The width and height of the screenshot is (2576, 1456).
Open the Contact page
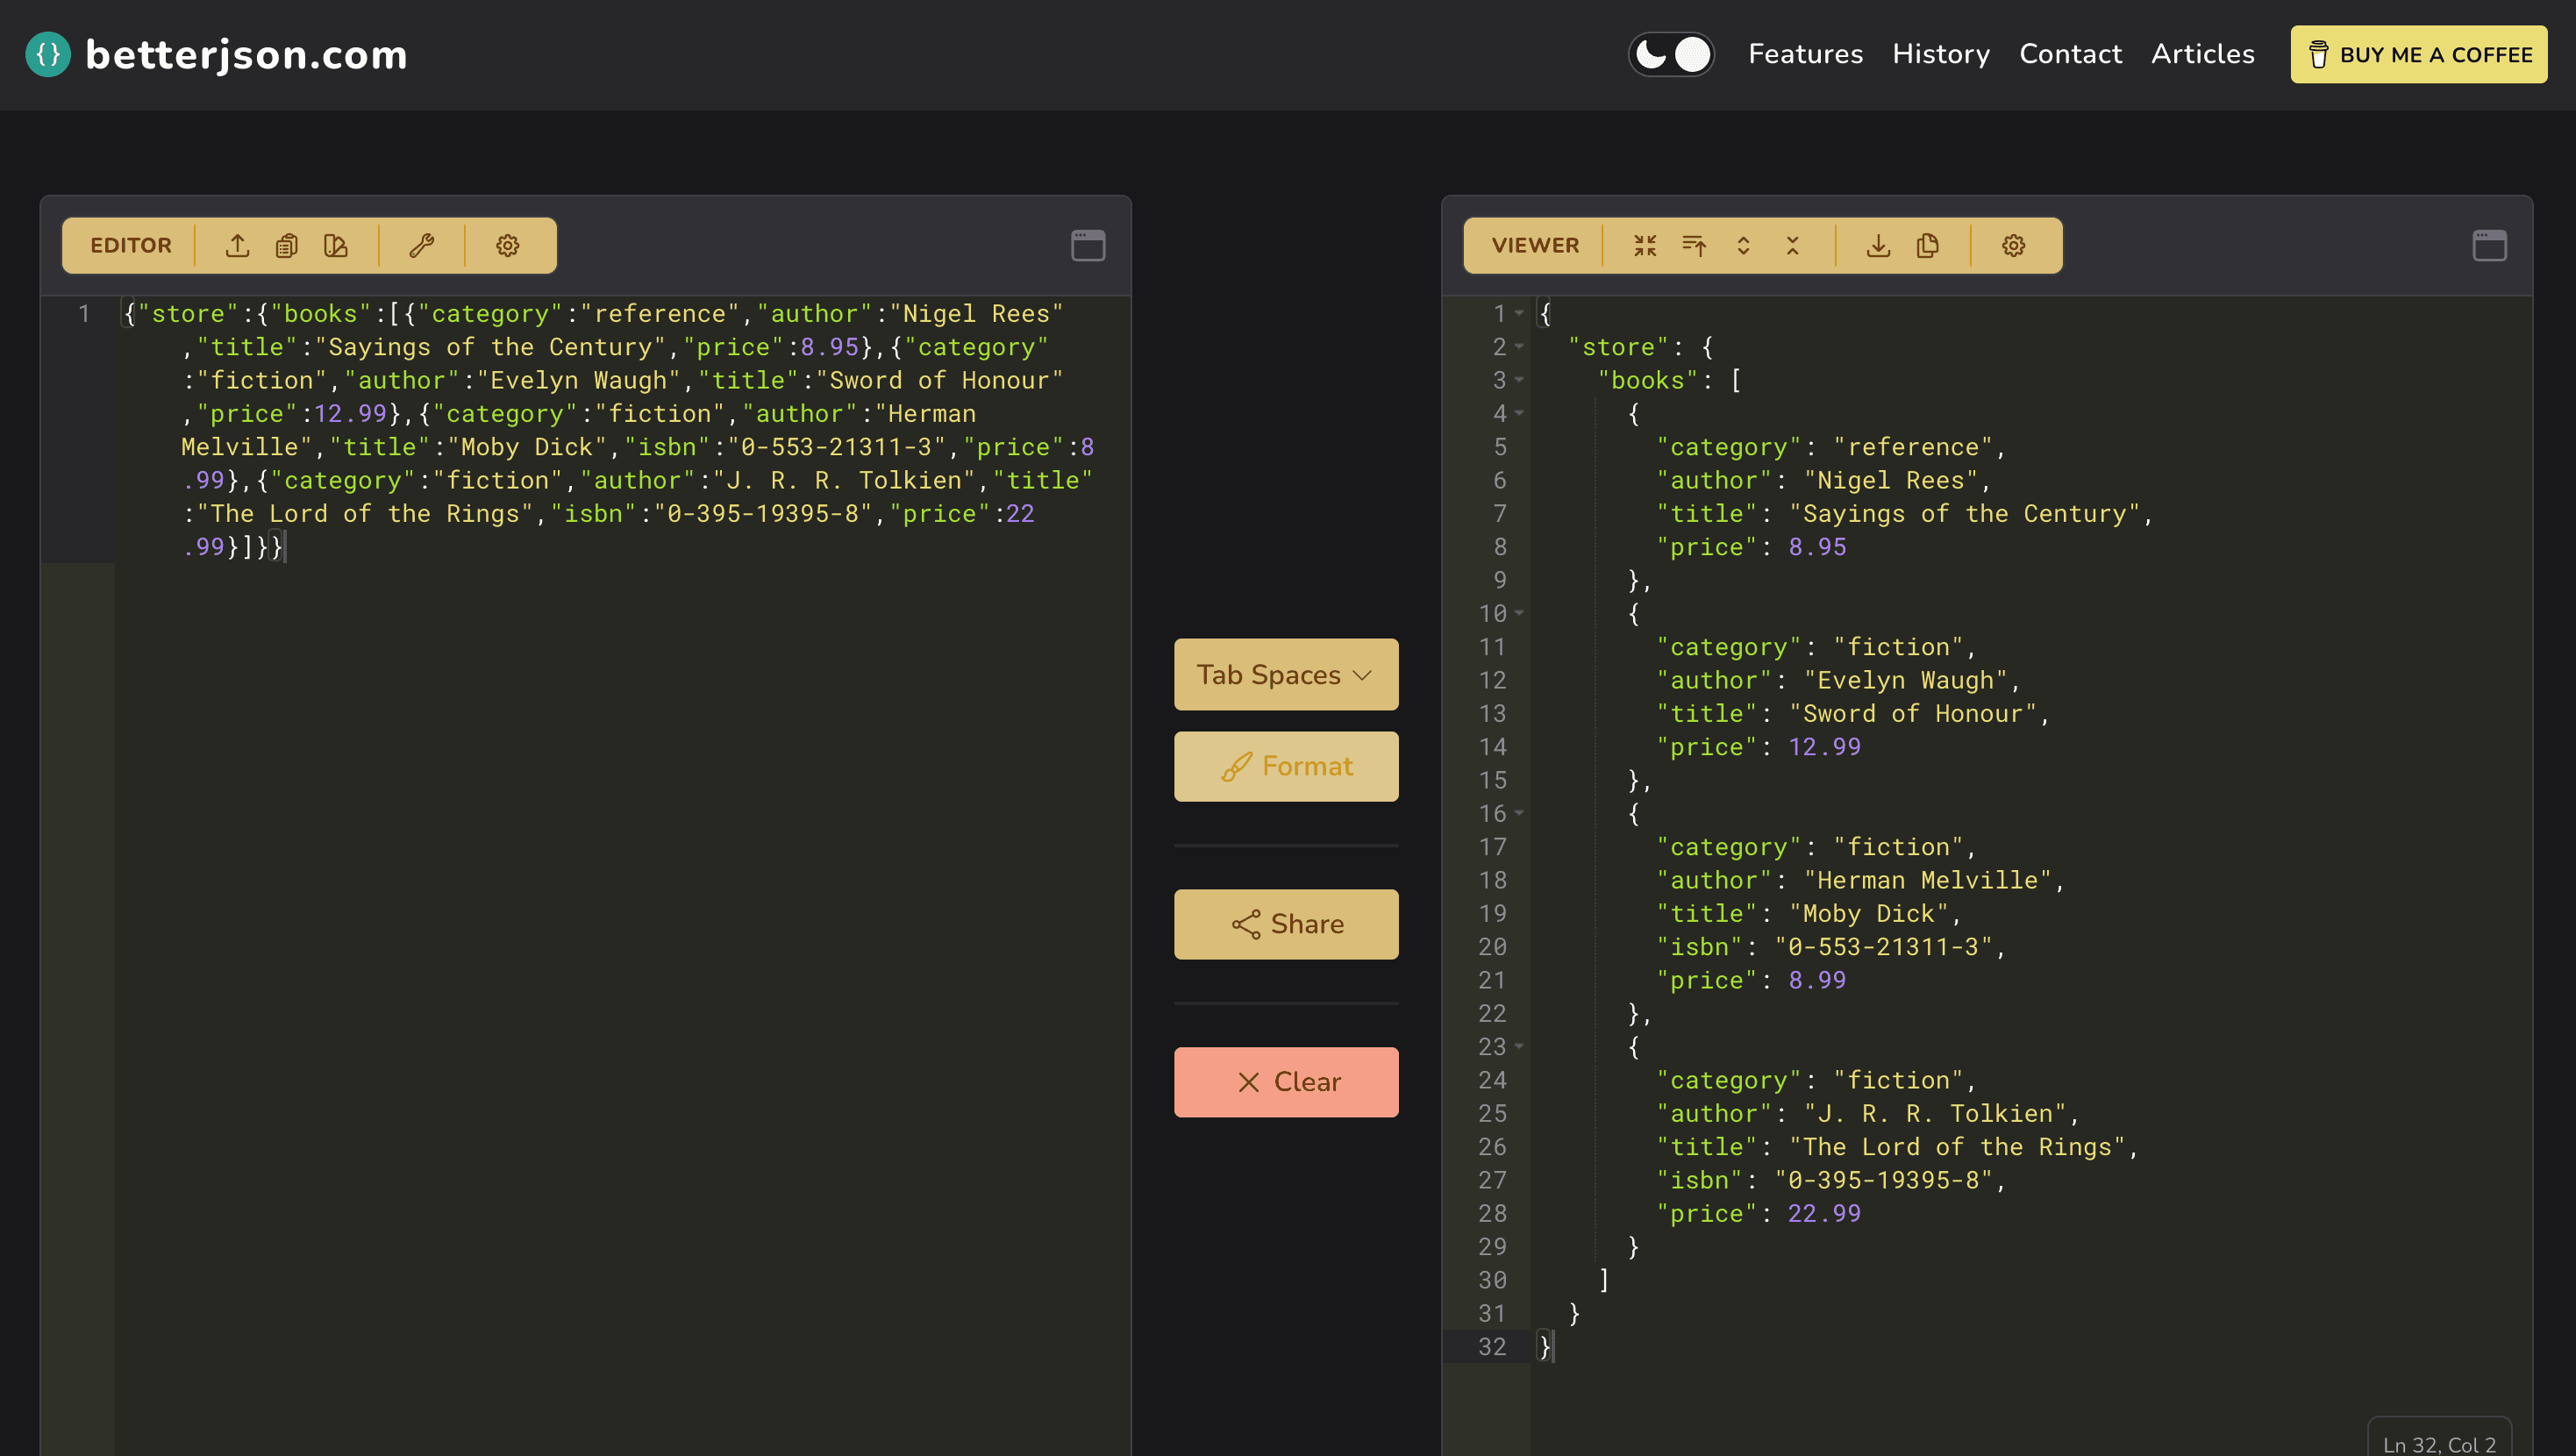[x=2070, y=54]
